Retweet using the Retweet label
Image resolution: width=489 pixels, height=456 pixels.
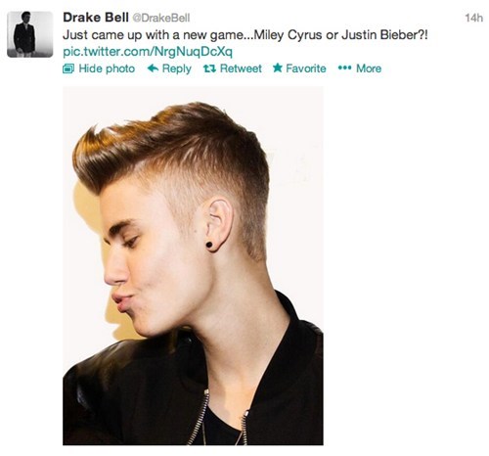click(x=241, y=68)
